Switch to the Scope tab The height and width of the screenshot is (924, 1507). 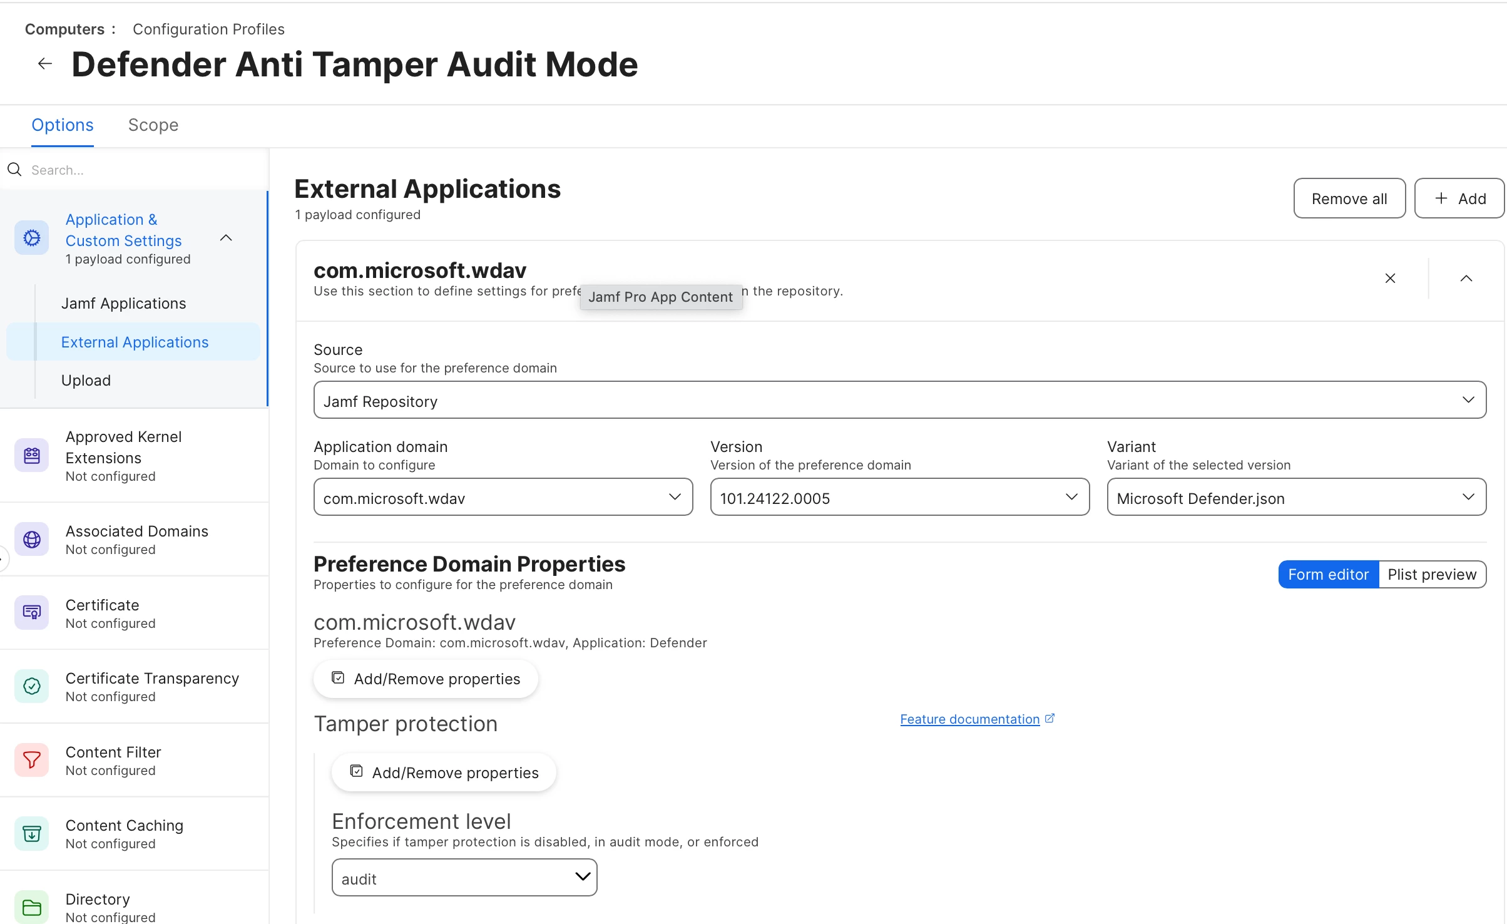(x=153, y=125)
